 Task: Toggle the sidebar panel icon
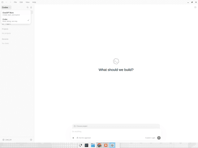pyautogui.click(x=2, y=2)
